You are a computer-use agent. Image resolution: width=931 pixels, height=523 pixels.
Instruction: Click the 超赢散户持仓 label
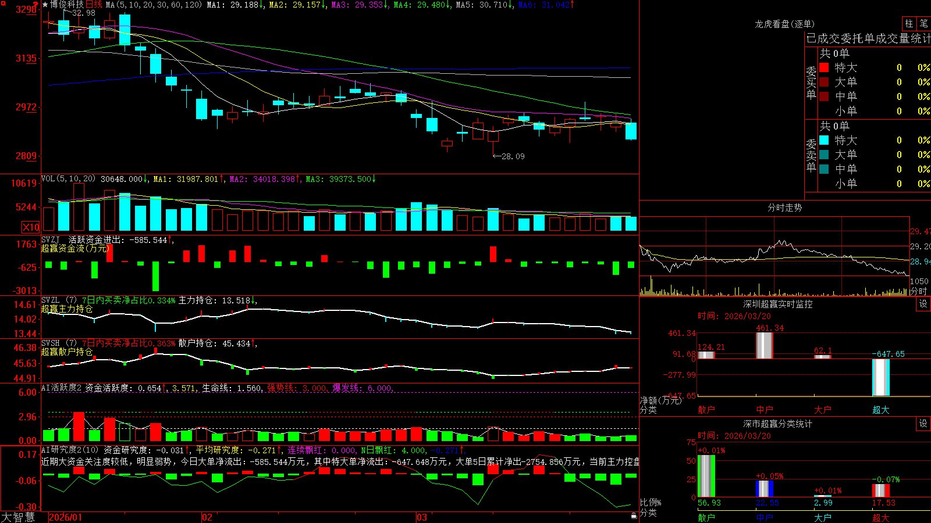pyautogui.click(x=67, y=352)
